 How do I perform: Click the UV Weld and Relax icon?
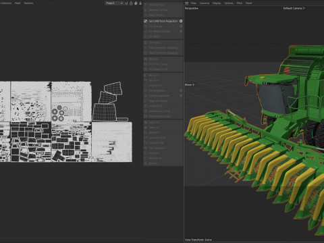coord(146,32)
